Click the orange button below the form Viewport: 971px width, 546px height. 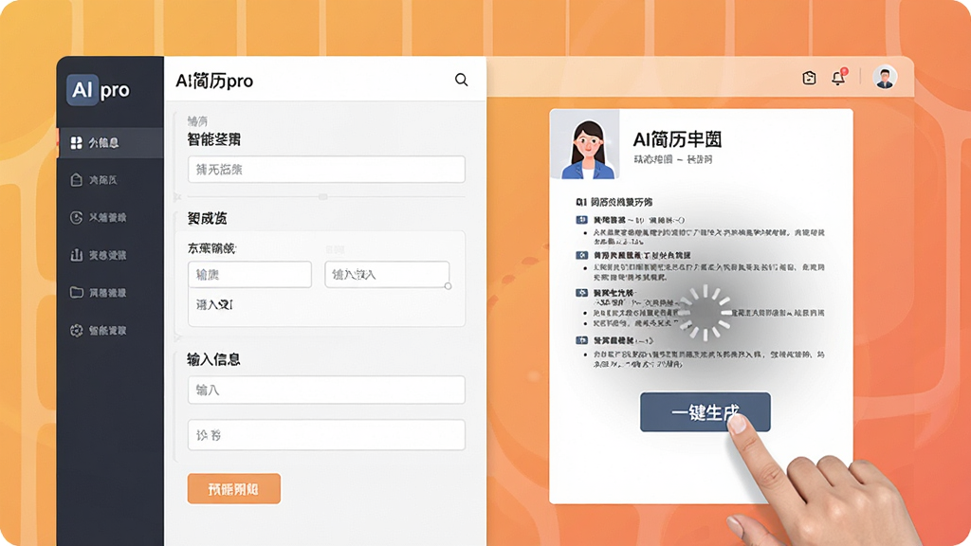233,489
